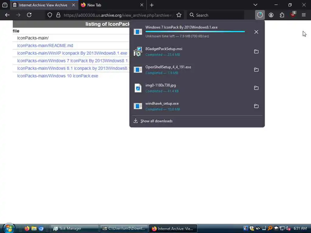Bookmark this page with the star
The width and height of the screenshot is (311, 233).
click(179, 15)
